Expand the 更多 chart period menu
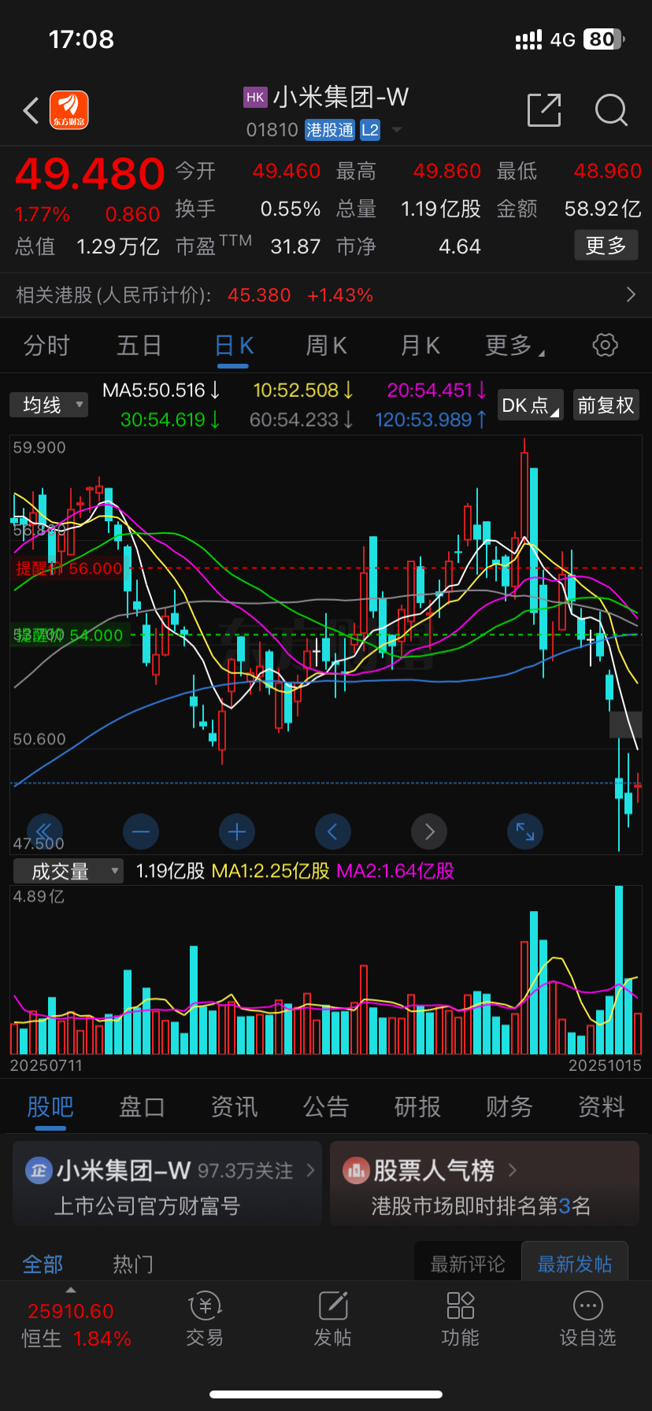Screen dimensions: 652x1411 [515, 346]
